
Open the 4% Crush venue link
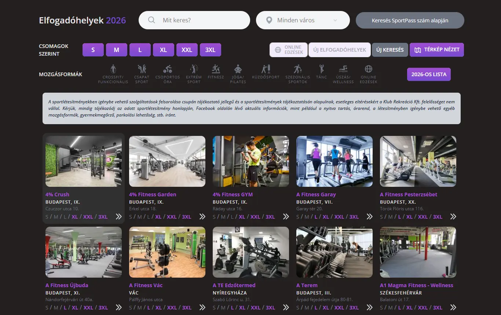[x=57, y=194]
